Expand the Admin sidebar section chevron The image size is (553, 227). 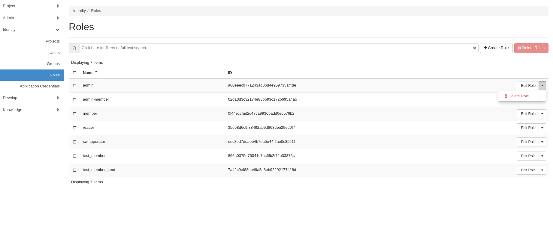click(58, 18)
